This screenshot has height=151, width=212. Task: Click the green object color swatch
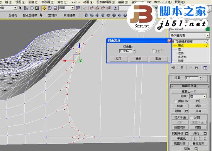click(x=208, y=29)
